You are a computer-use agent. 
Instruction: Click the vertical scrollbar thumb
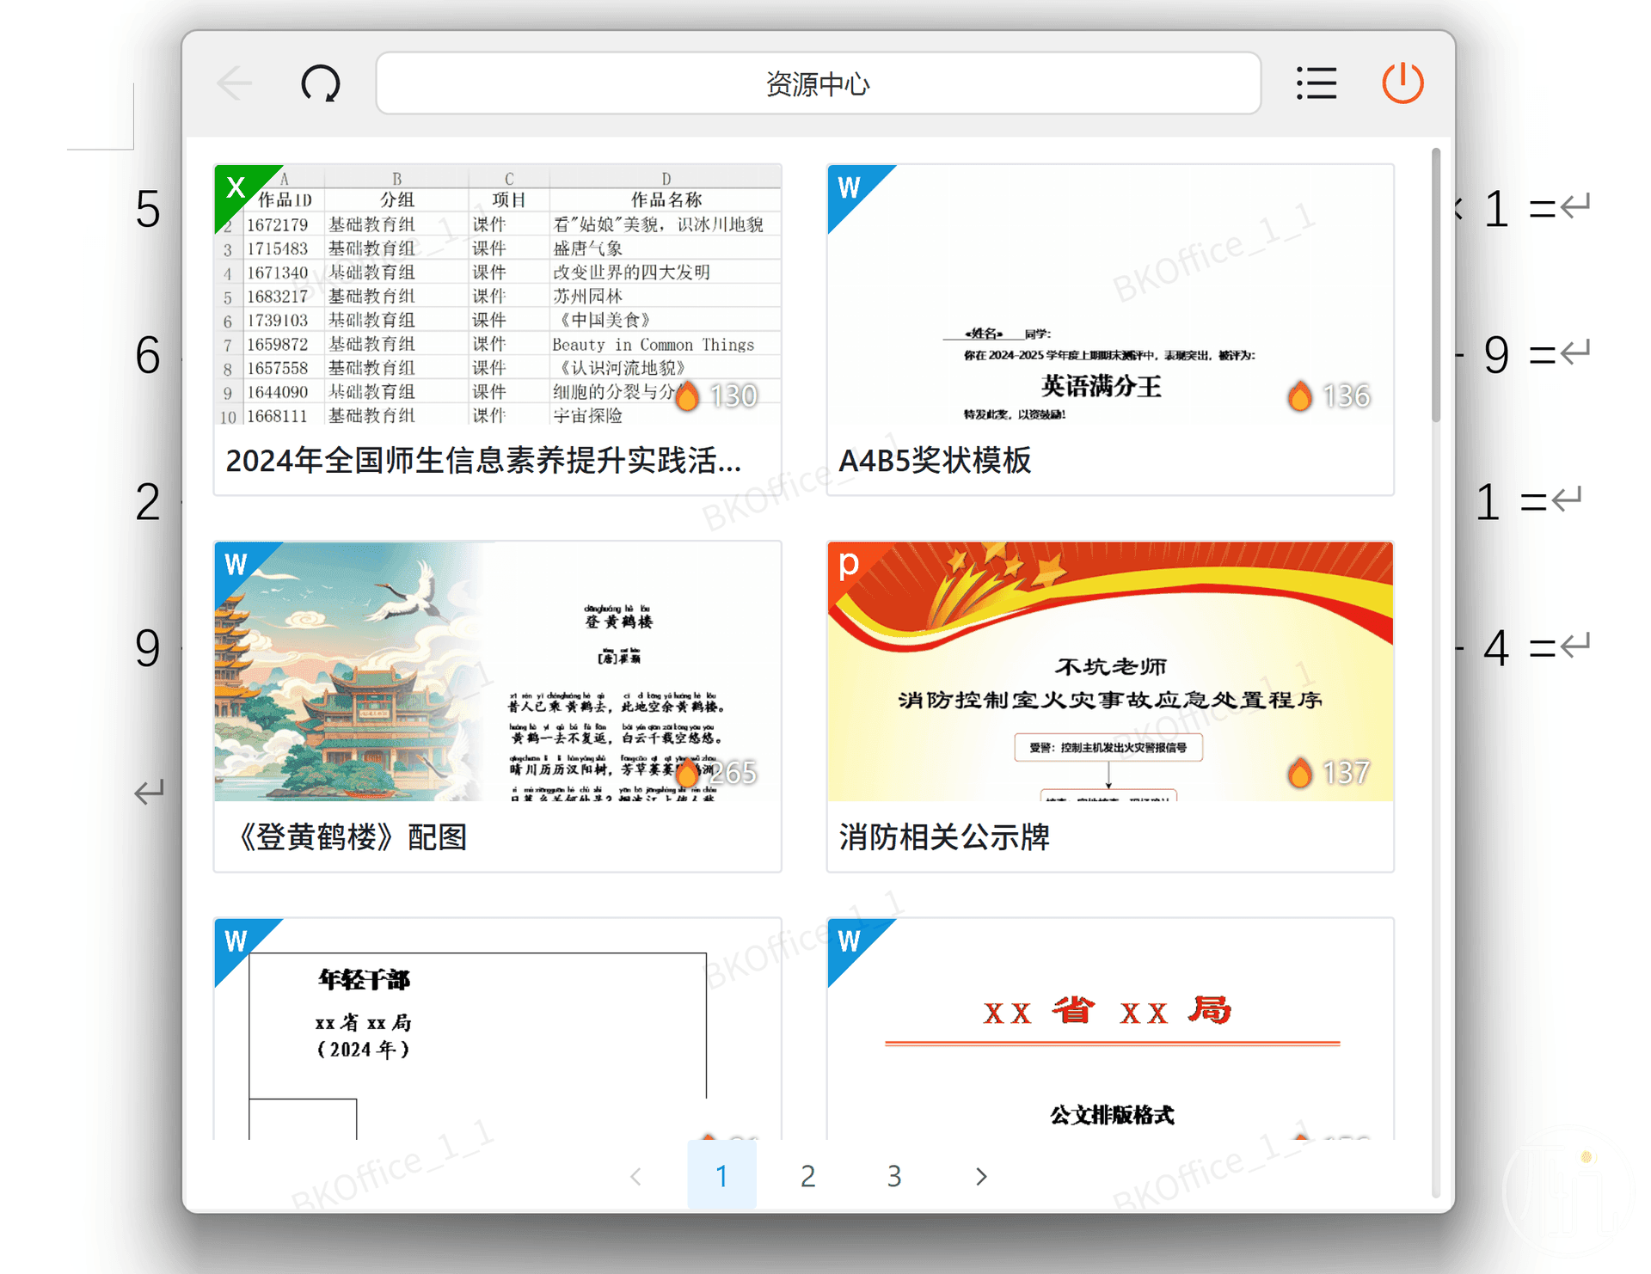pos(1436,284)
